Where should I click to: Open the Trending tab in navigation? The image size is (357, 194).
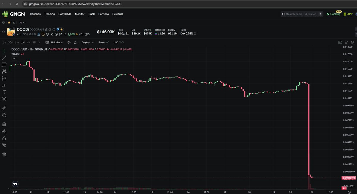click(49, 14)
